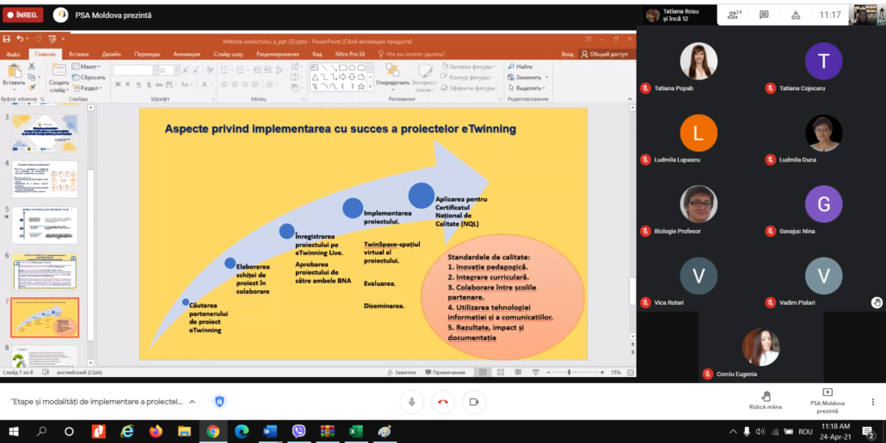This screenshot has height=443, width=886.
Task: Select slide 6 thumbnail in the slide panel
Action: pos(45,270)
